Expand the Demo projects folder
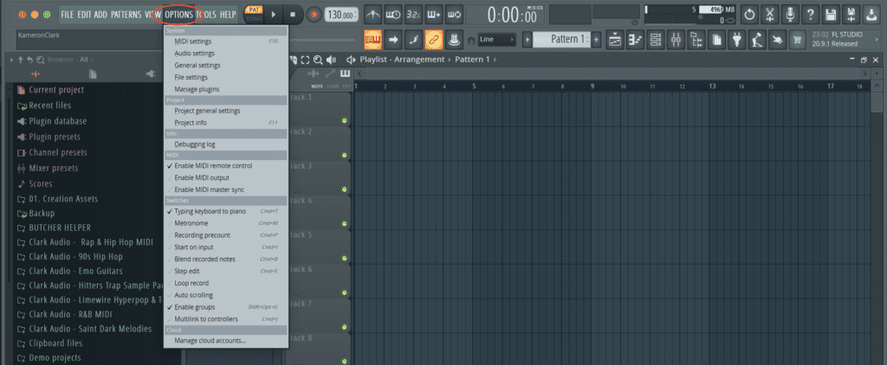Image resolution: width=887 pixels, height=365 pixels. (49, 358)
